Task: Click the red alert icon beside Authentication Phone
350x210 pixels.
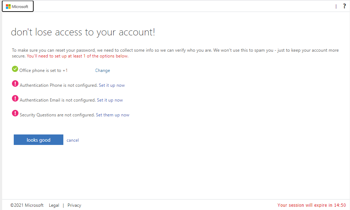Action: coord(15,83)
